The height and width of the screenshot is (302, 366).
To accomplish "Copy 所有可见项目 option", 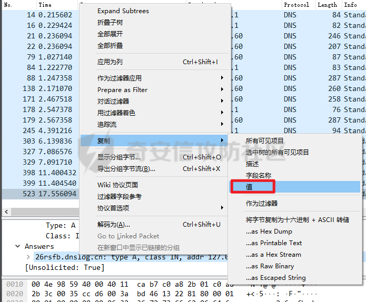I will 264,140.
